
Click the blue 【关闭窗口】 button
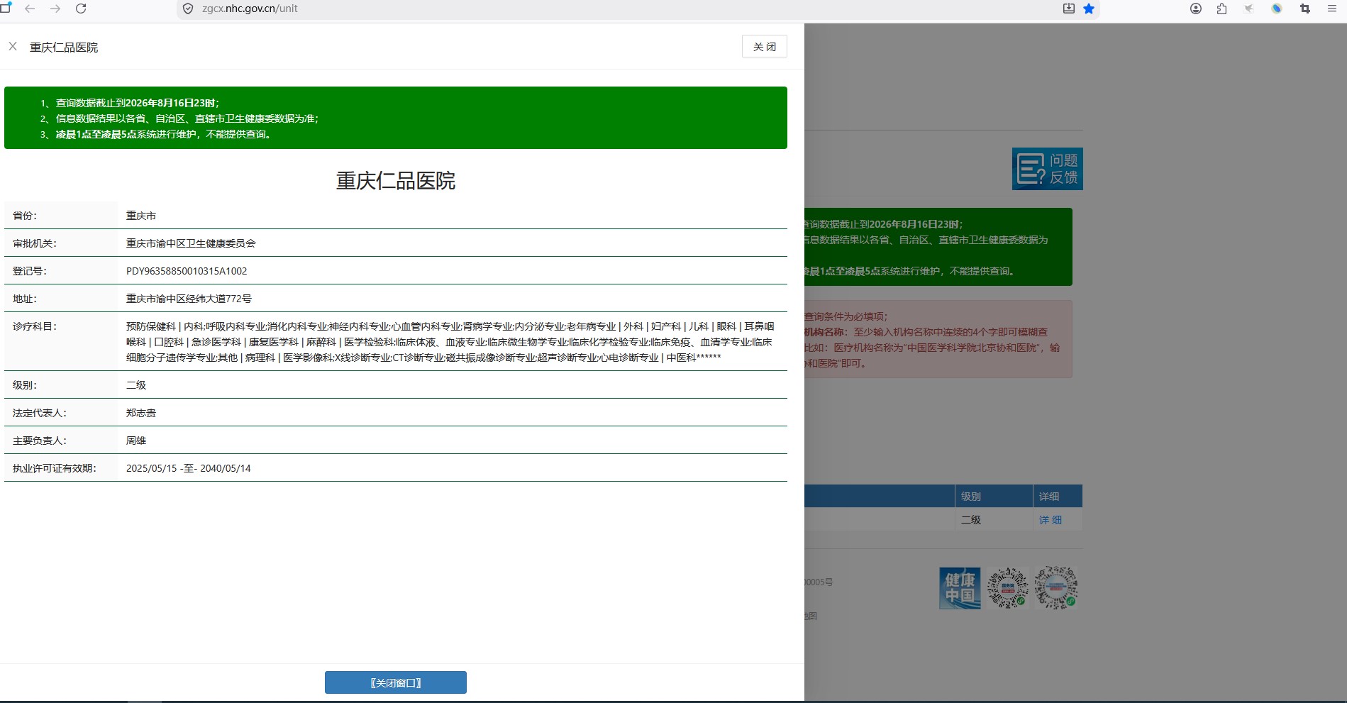point(396,682)
